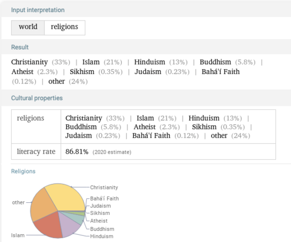This screenshot has height=242, width=291.
Task: Select the purple Hinduism pie slice
Action: click(70, 224)
